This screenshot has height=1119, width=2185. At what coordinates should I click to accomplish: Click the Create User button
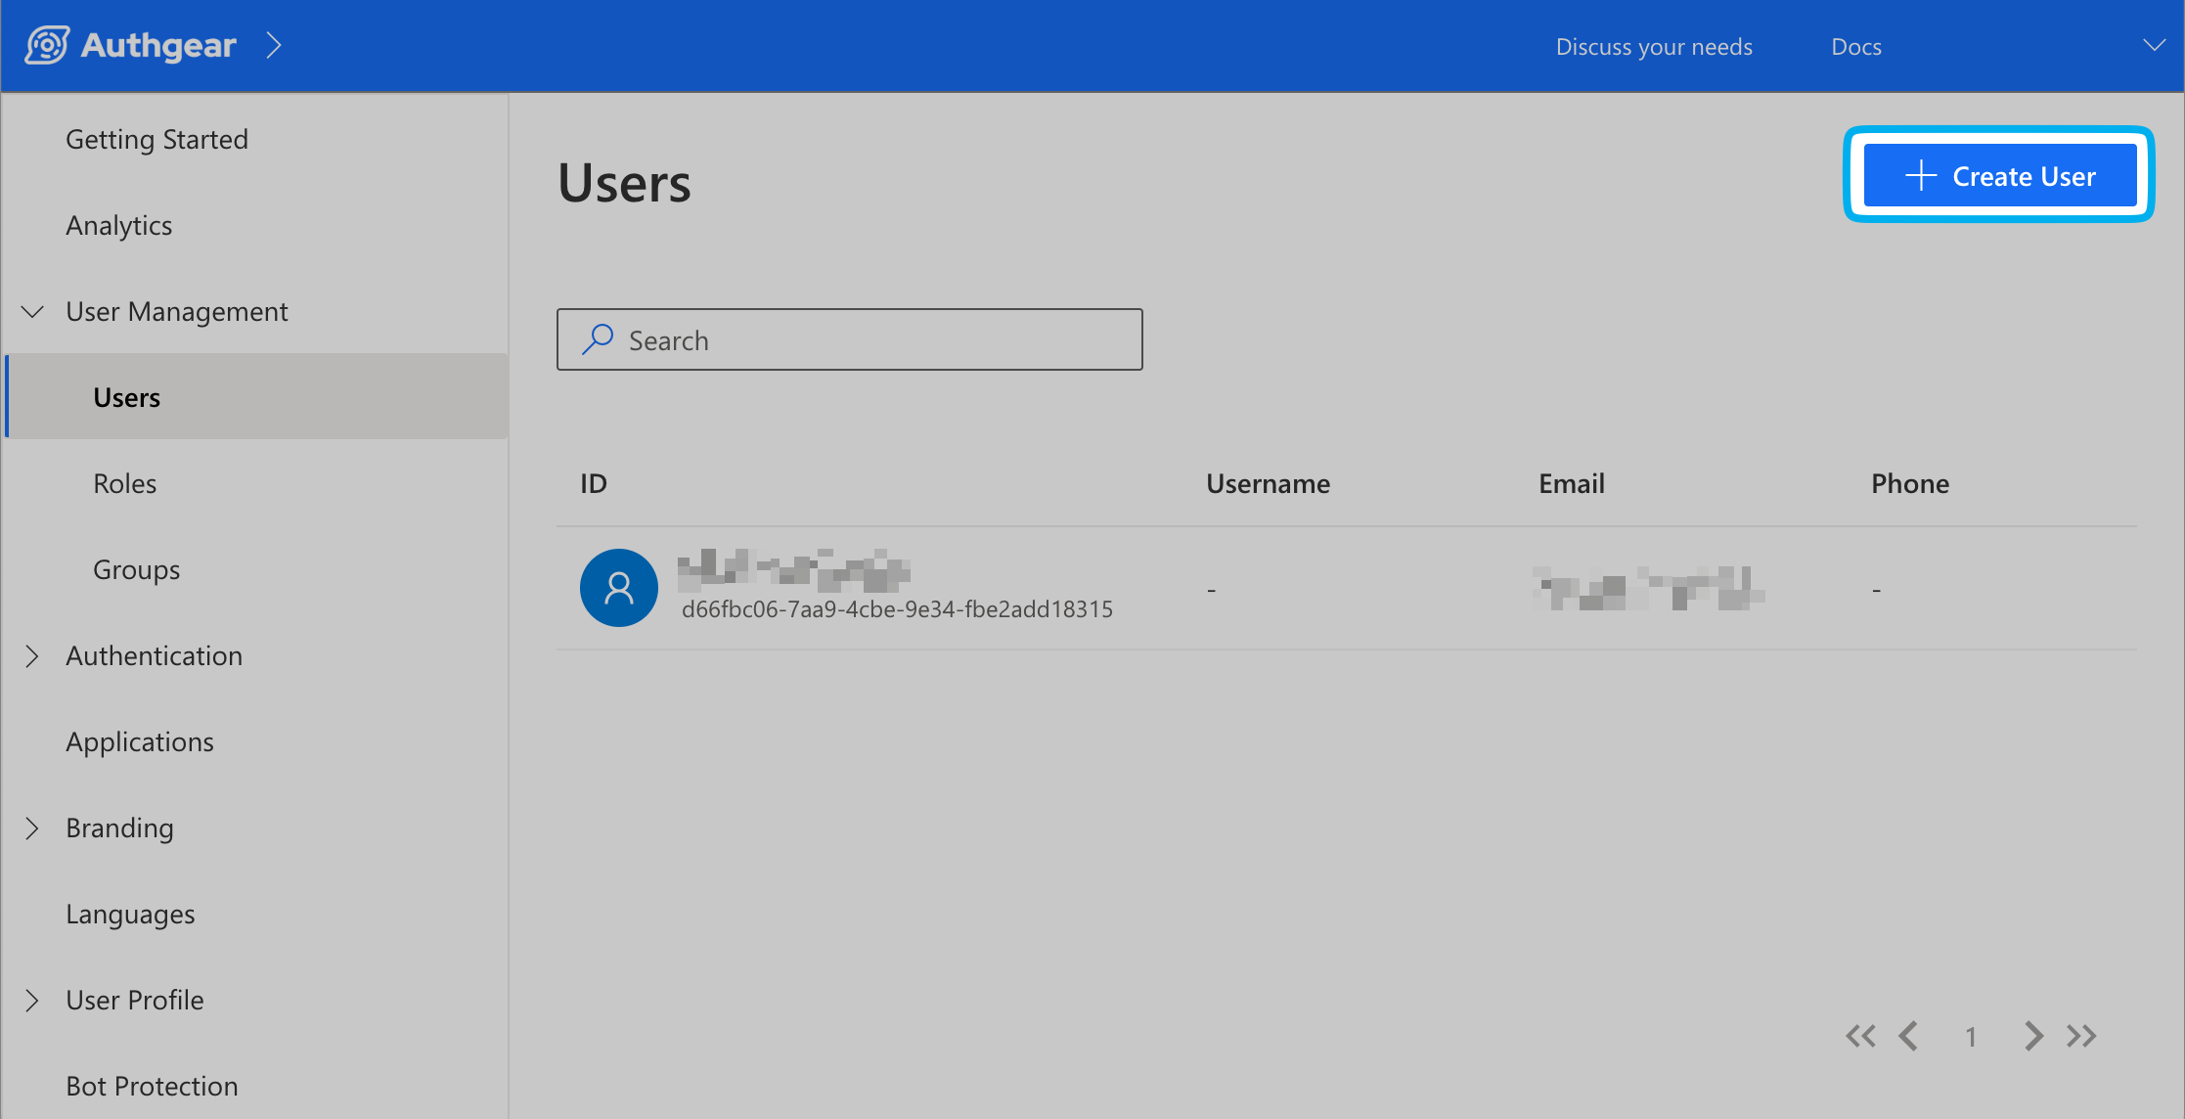point(1999,176)
